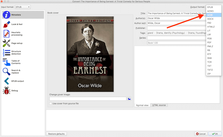Image resolution: width=223 pixels, height=137 pixels.
Task: Confirm conversion with the OK button
Action: tap(215, 134)
